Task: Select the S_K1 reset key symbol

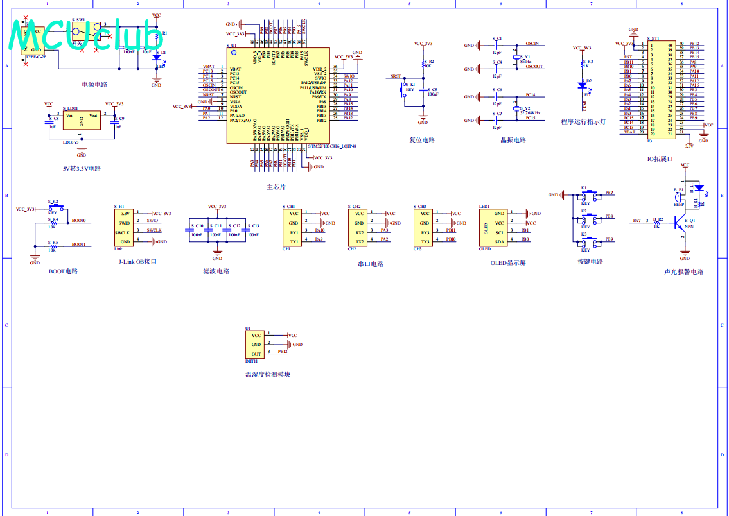Action: point(403,90)
